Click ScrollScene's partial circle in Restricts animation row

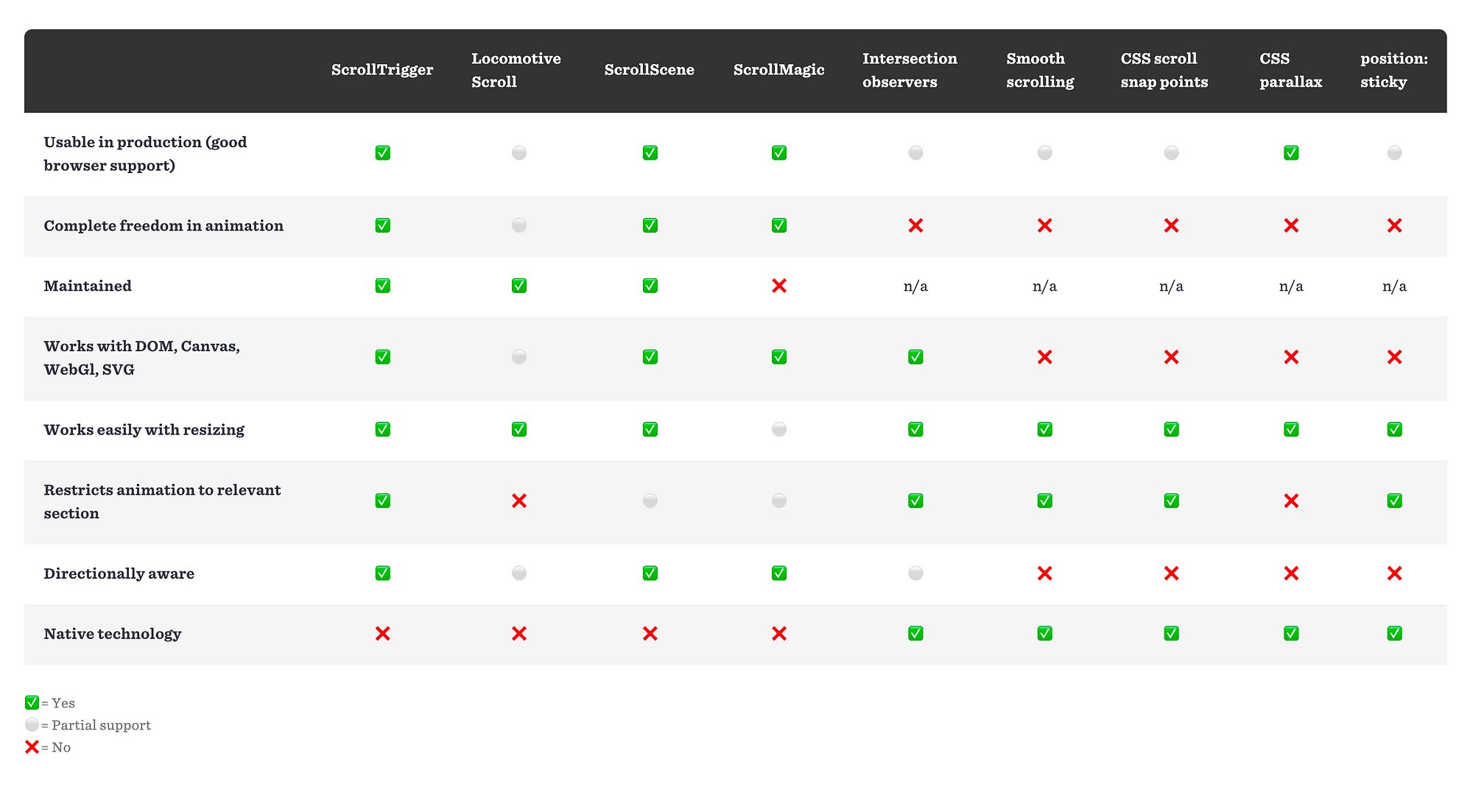pos(650,501)
